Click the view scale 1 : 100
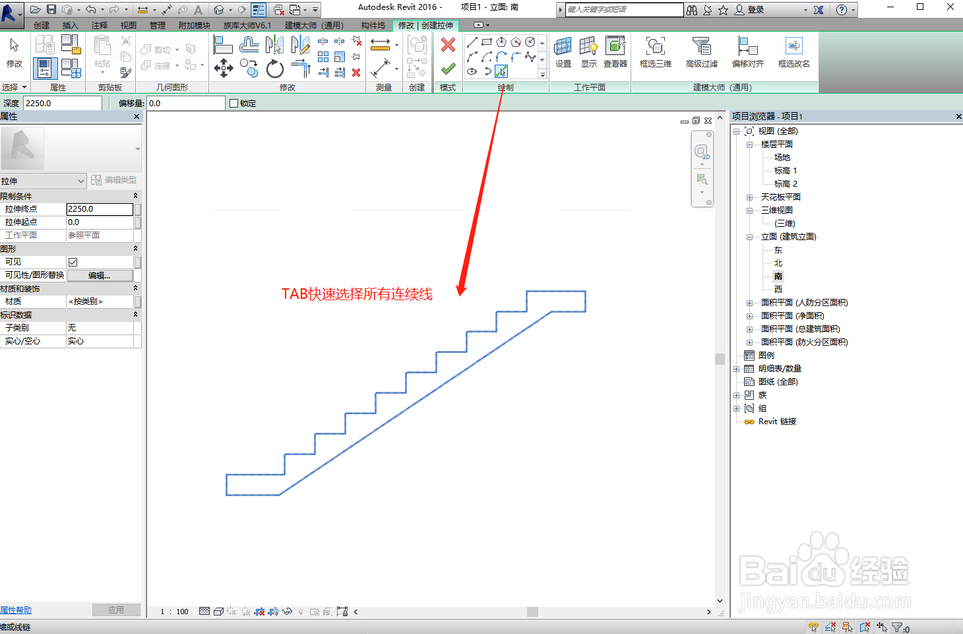Image resolution: width=963 pixels, height=634 pixels. (x=175, y=612)
